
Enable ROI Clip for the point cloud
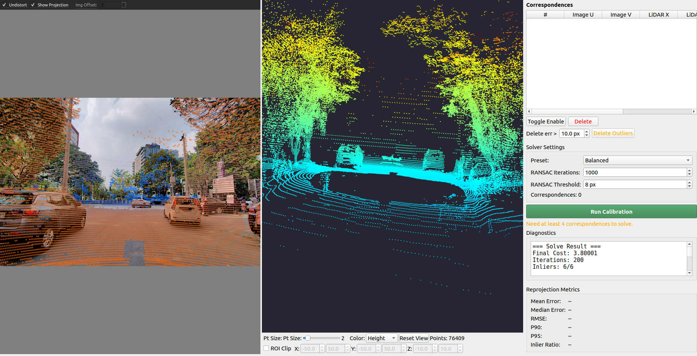pyautogui.click(x=266, y=348)
